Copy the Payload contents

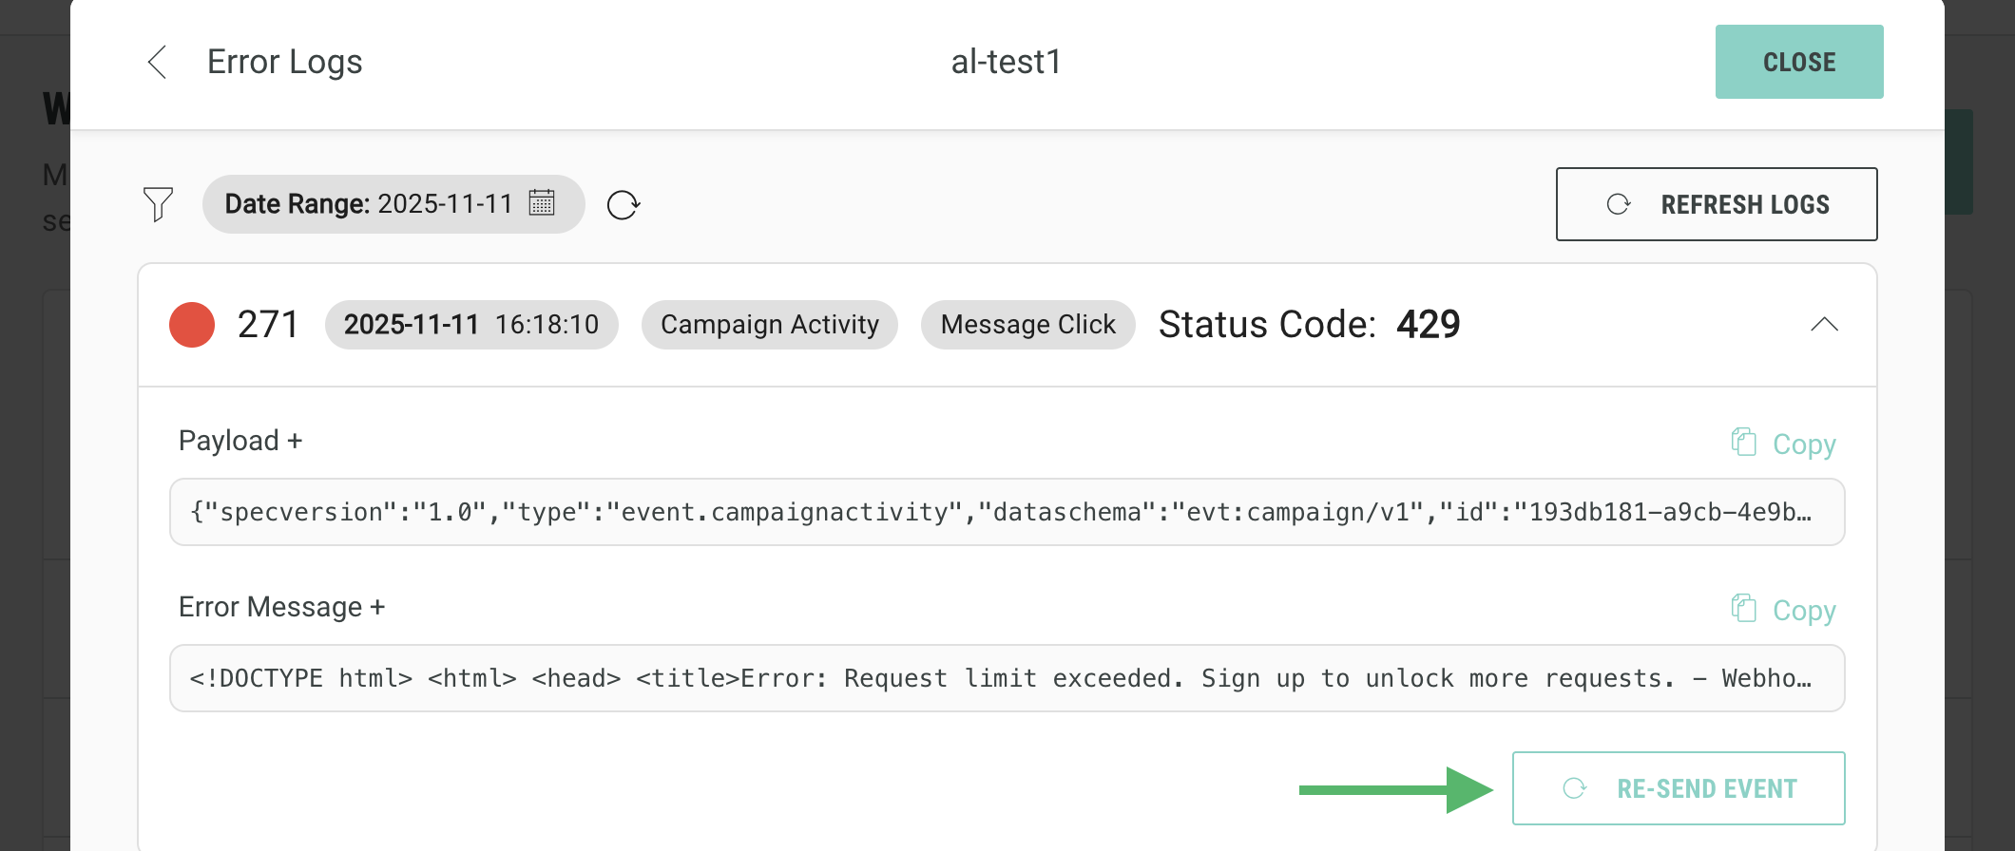tap(1783, 444)
